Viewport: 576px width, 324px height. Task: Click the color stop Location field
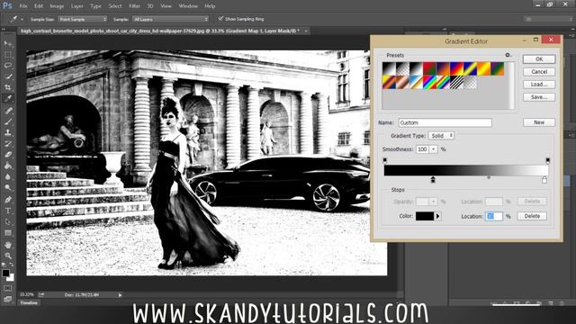[x=494, y=216]
